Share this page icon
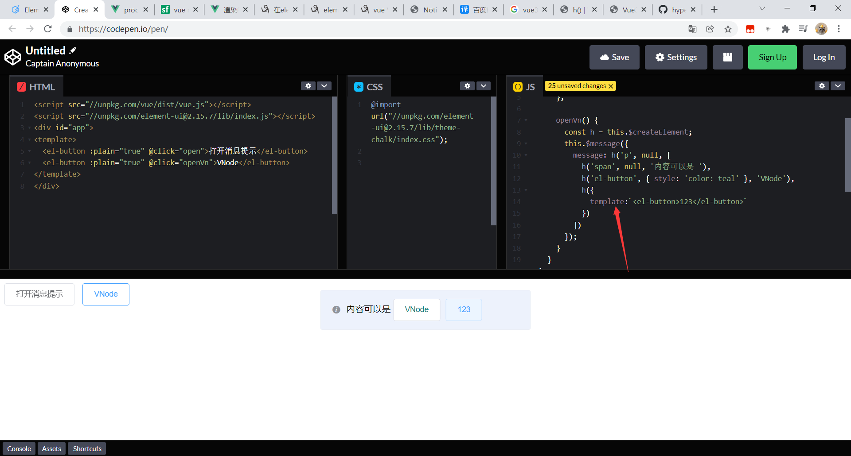The width and height of the screenshot is (851, 456). tap(710, 29)
